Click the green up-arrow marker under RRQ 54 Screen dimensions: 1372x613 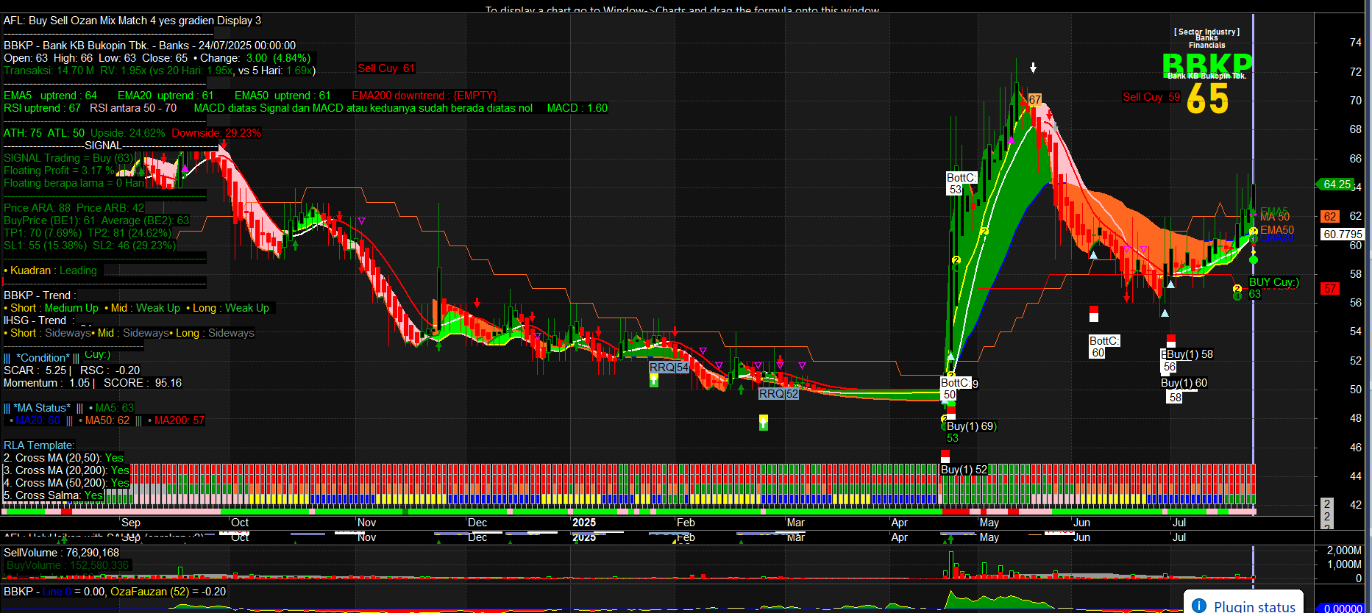click(653, 380)
